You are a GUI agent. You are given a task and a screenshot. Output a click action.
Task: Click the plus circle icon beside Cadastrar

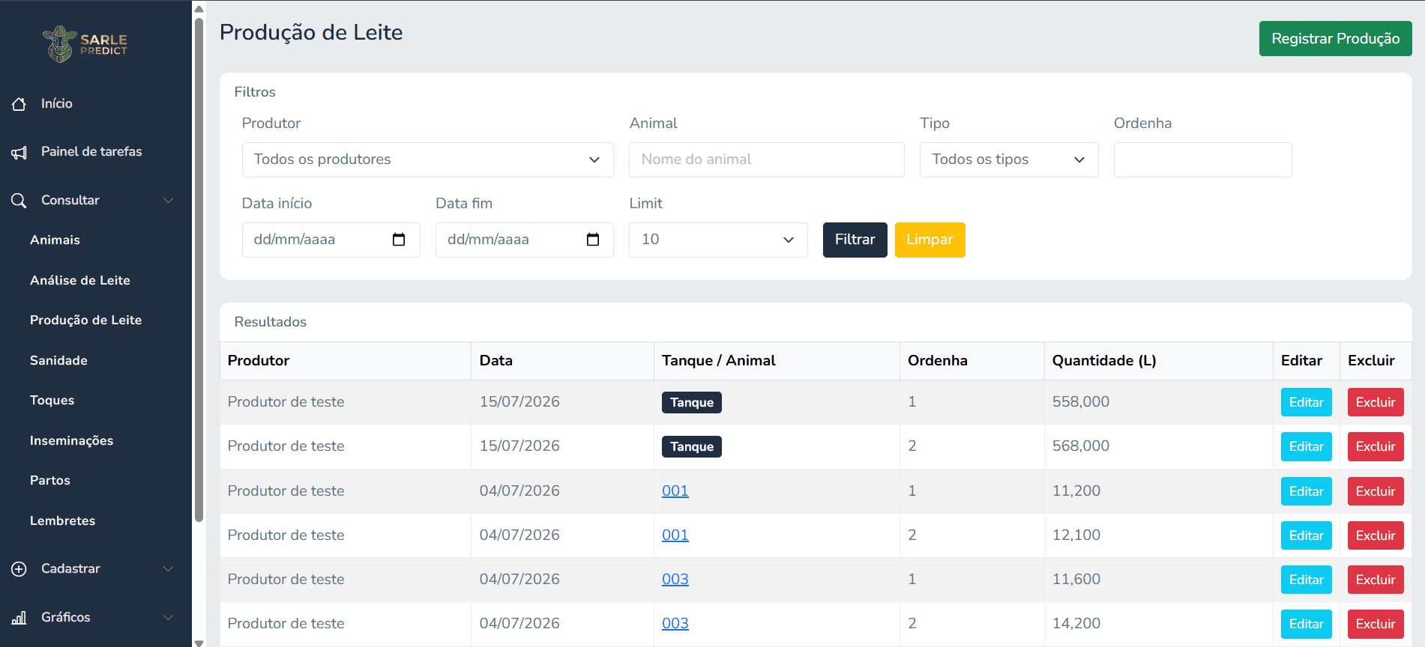click(x=19, y=569)
